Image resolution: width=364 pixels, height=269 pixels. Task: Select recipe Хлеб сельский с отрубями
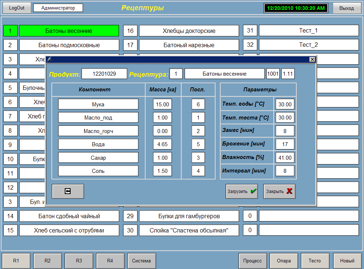coord(69,230)
